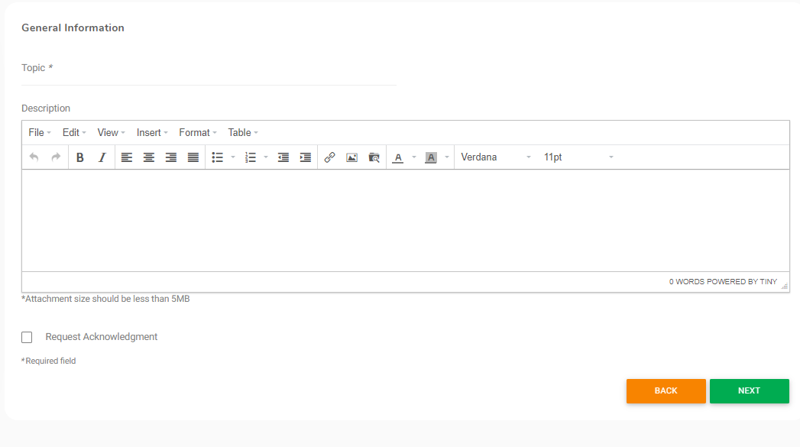Apply the text color swatch
This screenshot has height=447, width=800.
[x=397, y=157]
